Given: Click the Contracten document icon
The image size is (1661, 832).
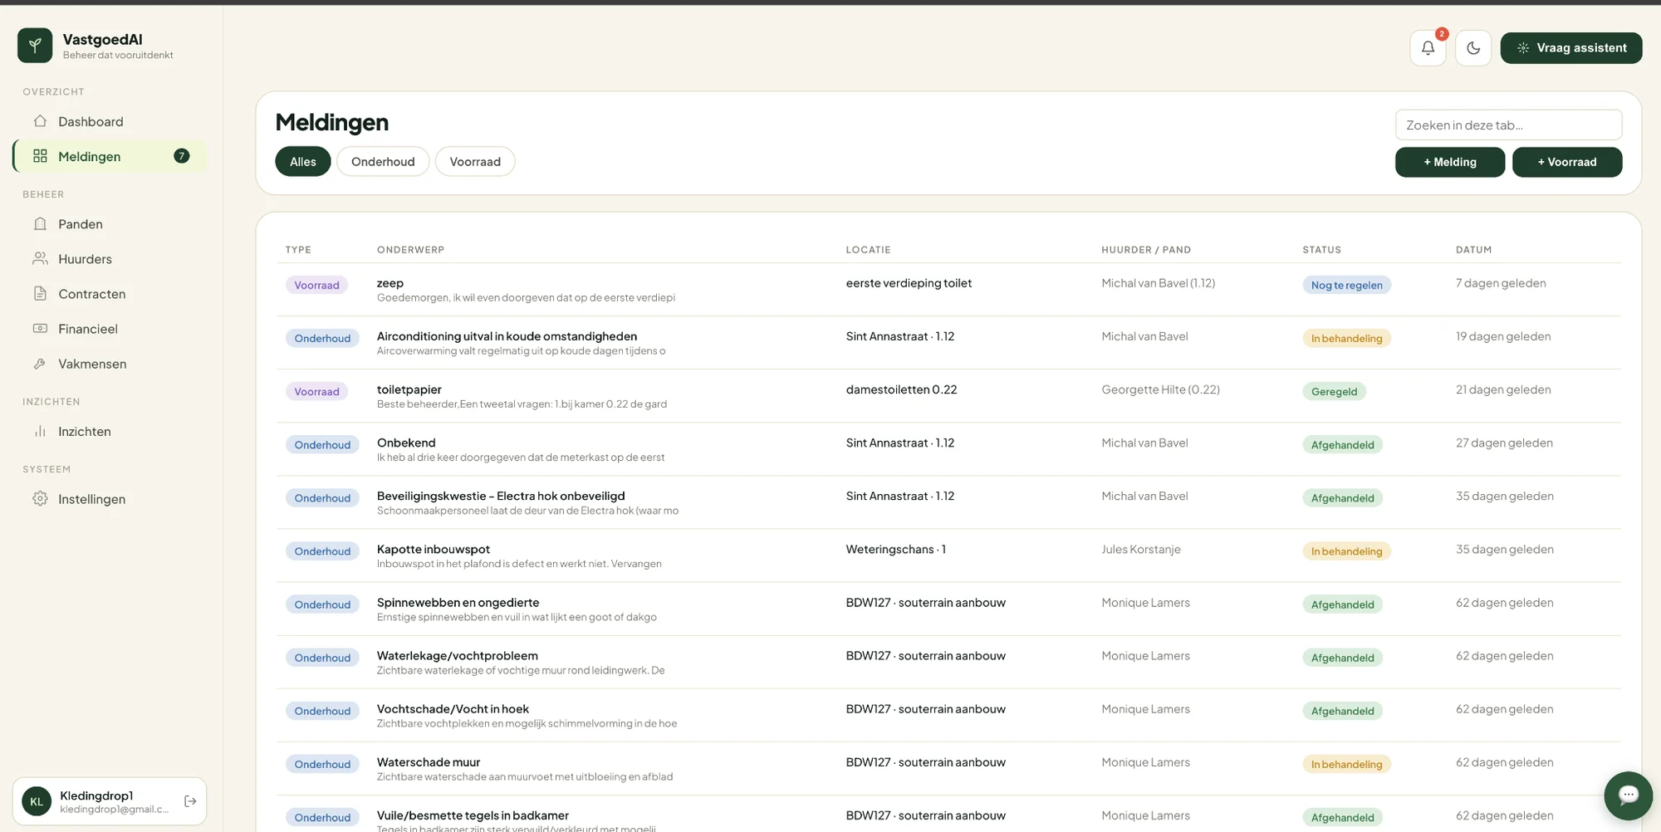Looking at the screenshot, I should [40, 294].
